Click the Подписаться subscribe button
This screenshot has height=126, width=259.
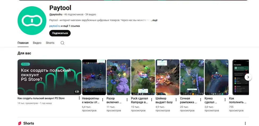coord(60,33)
